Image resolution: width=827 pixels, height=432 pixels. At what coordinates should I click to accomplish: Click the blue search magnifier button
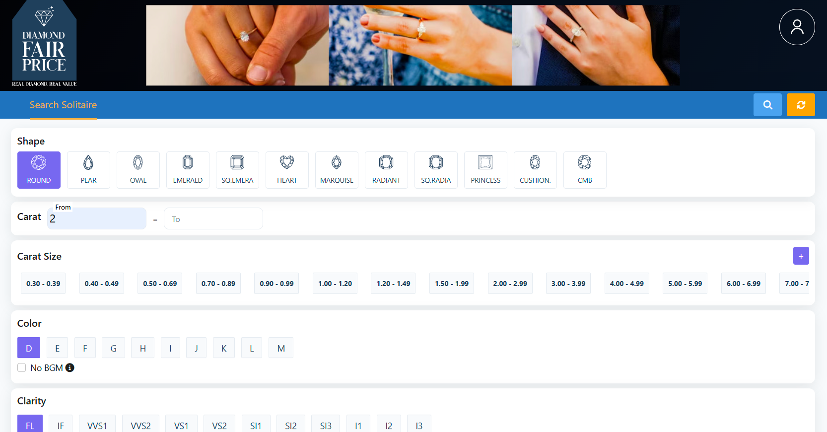[x=767, y=105]
